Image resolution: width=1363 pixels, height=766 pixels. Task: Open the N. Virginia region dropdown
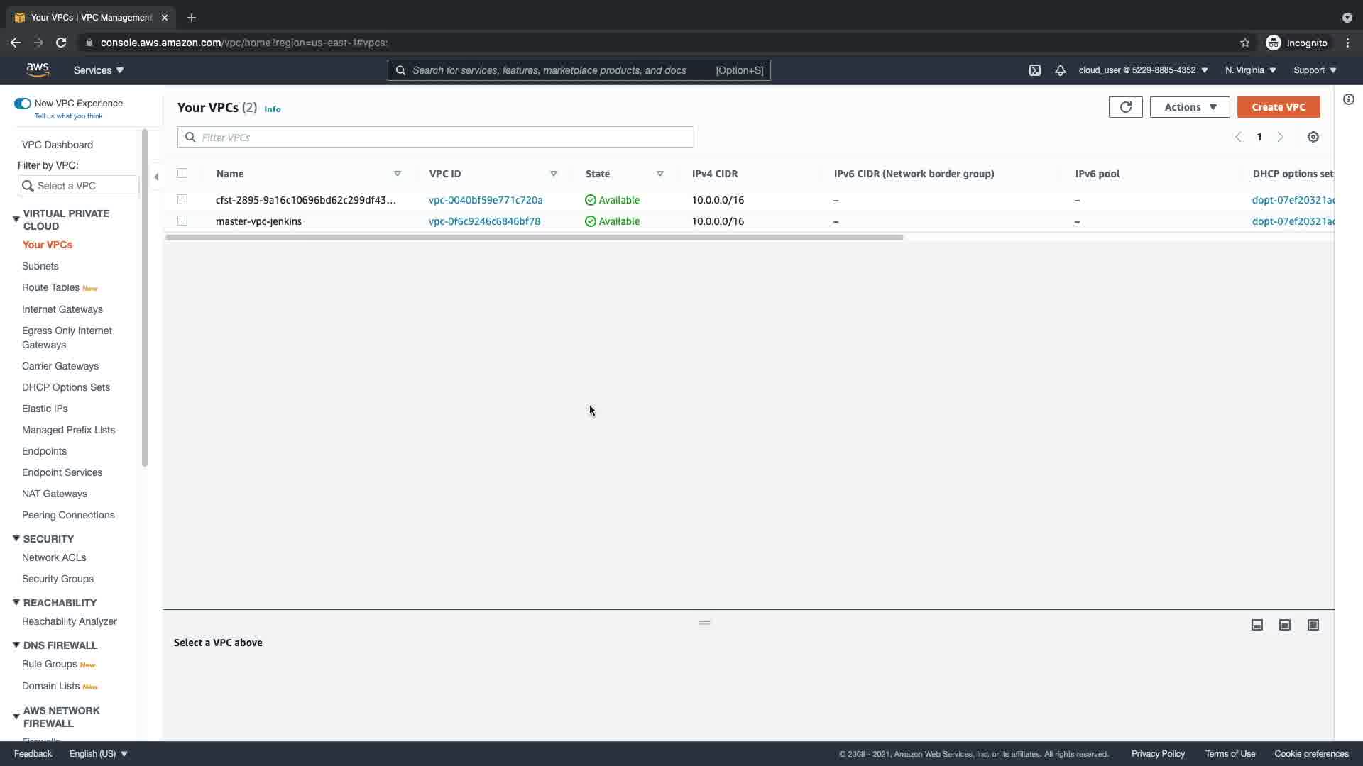pyautogui.click(x=1250, y=70)
